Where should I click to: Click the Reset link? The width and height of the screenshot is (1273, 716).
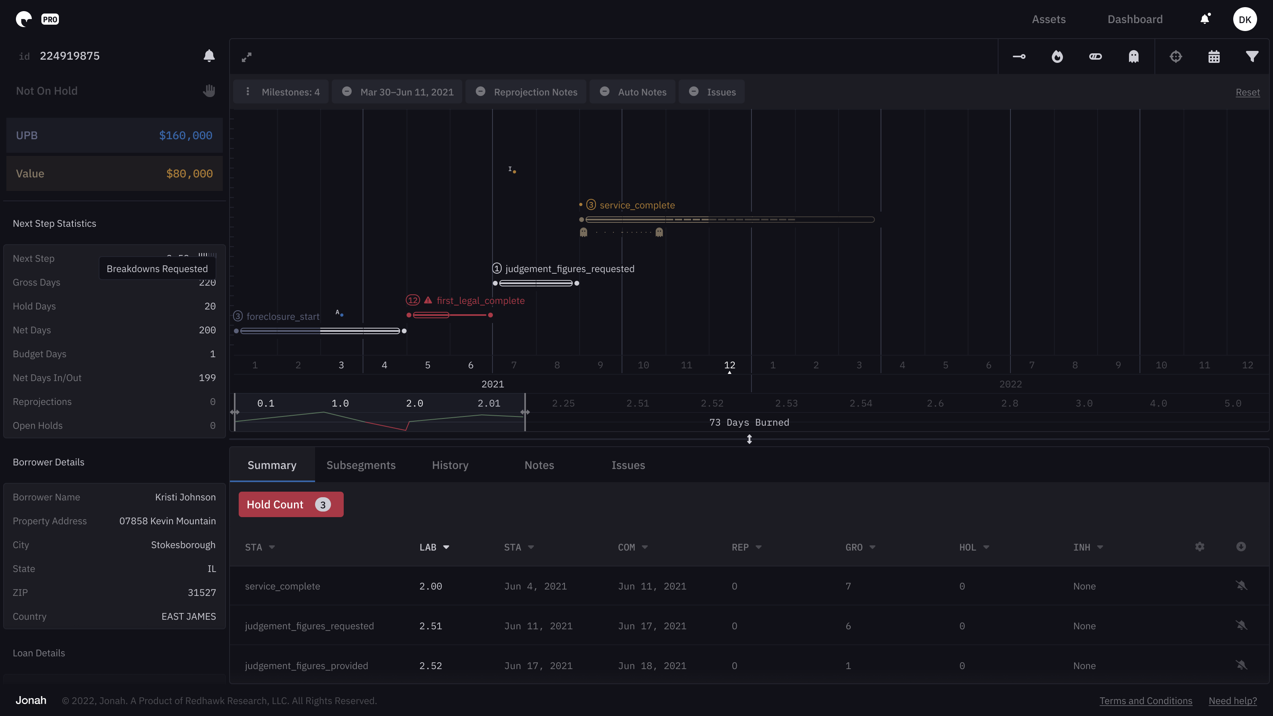1247,92
